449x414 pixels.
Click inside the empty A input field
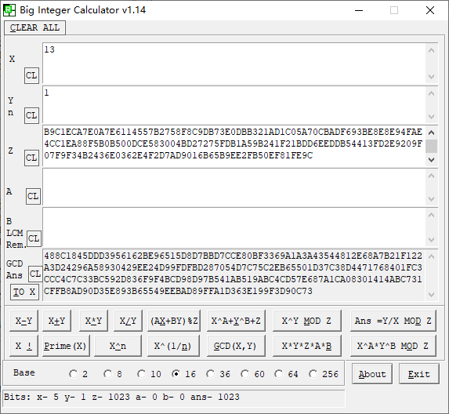coord(234,187)
